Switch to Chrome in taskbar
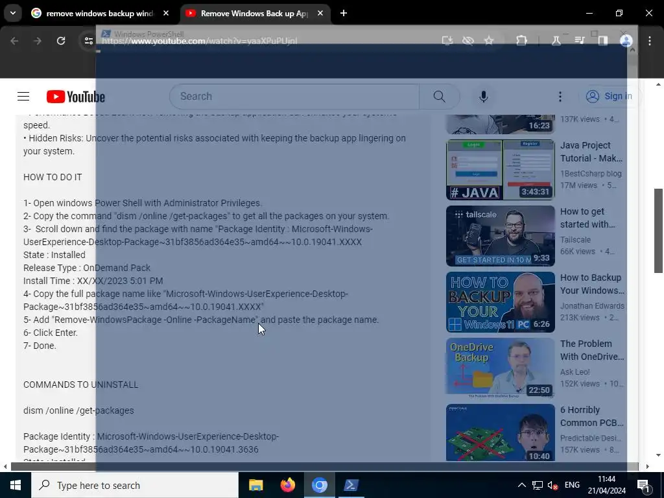Screen dimensions: 664x498 click(320, 485)
